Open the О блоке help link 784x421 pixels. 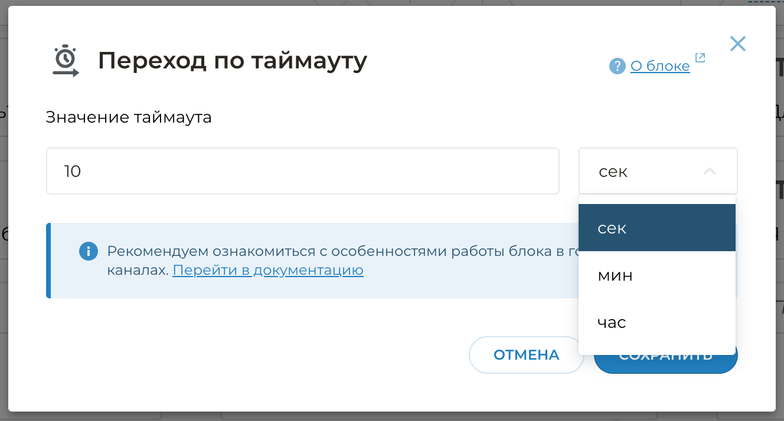tap(660, 66)
